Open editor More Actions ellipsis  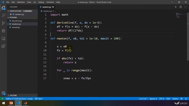(x=185, y=7)
